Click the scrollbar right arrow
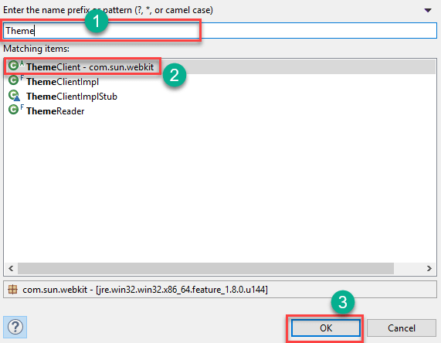Screen dimensions: 441x343 pos(429,268)
